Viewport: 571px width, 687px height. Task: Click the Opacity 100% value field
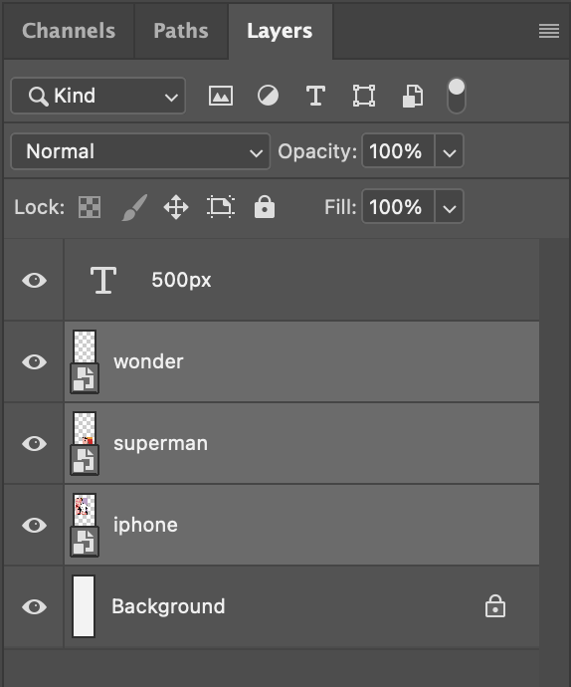(x=398, y=151)
